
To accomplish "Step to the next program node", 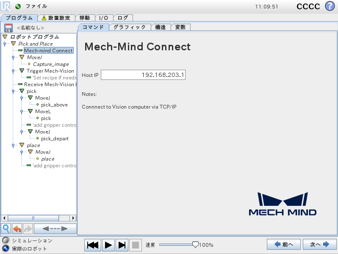I will (x=122, y=245).
